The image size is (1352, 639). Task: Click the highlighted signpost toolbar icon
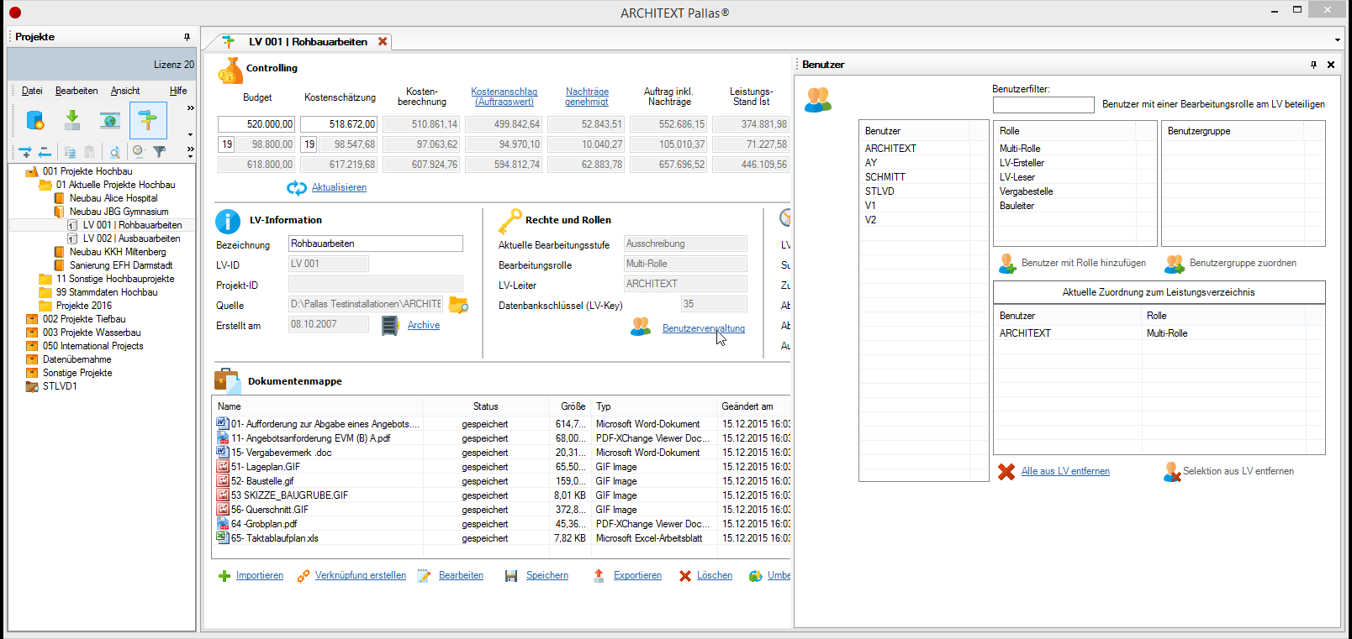click(x=148, y=121)
